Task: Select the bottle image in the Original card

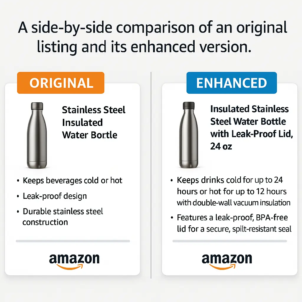Action: tap(37, 136)
